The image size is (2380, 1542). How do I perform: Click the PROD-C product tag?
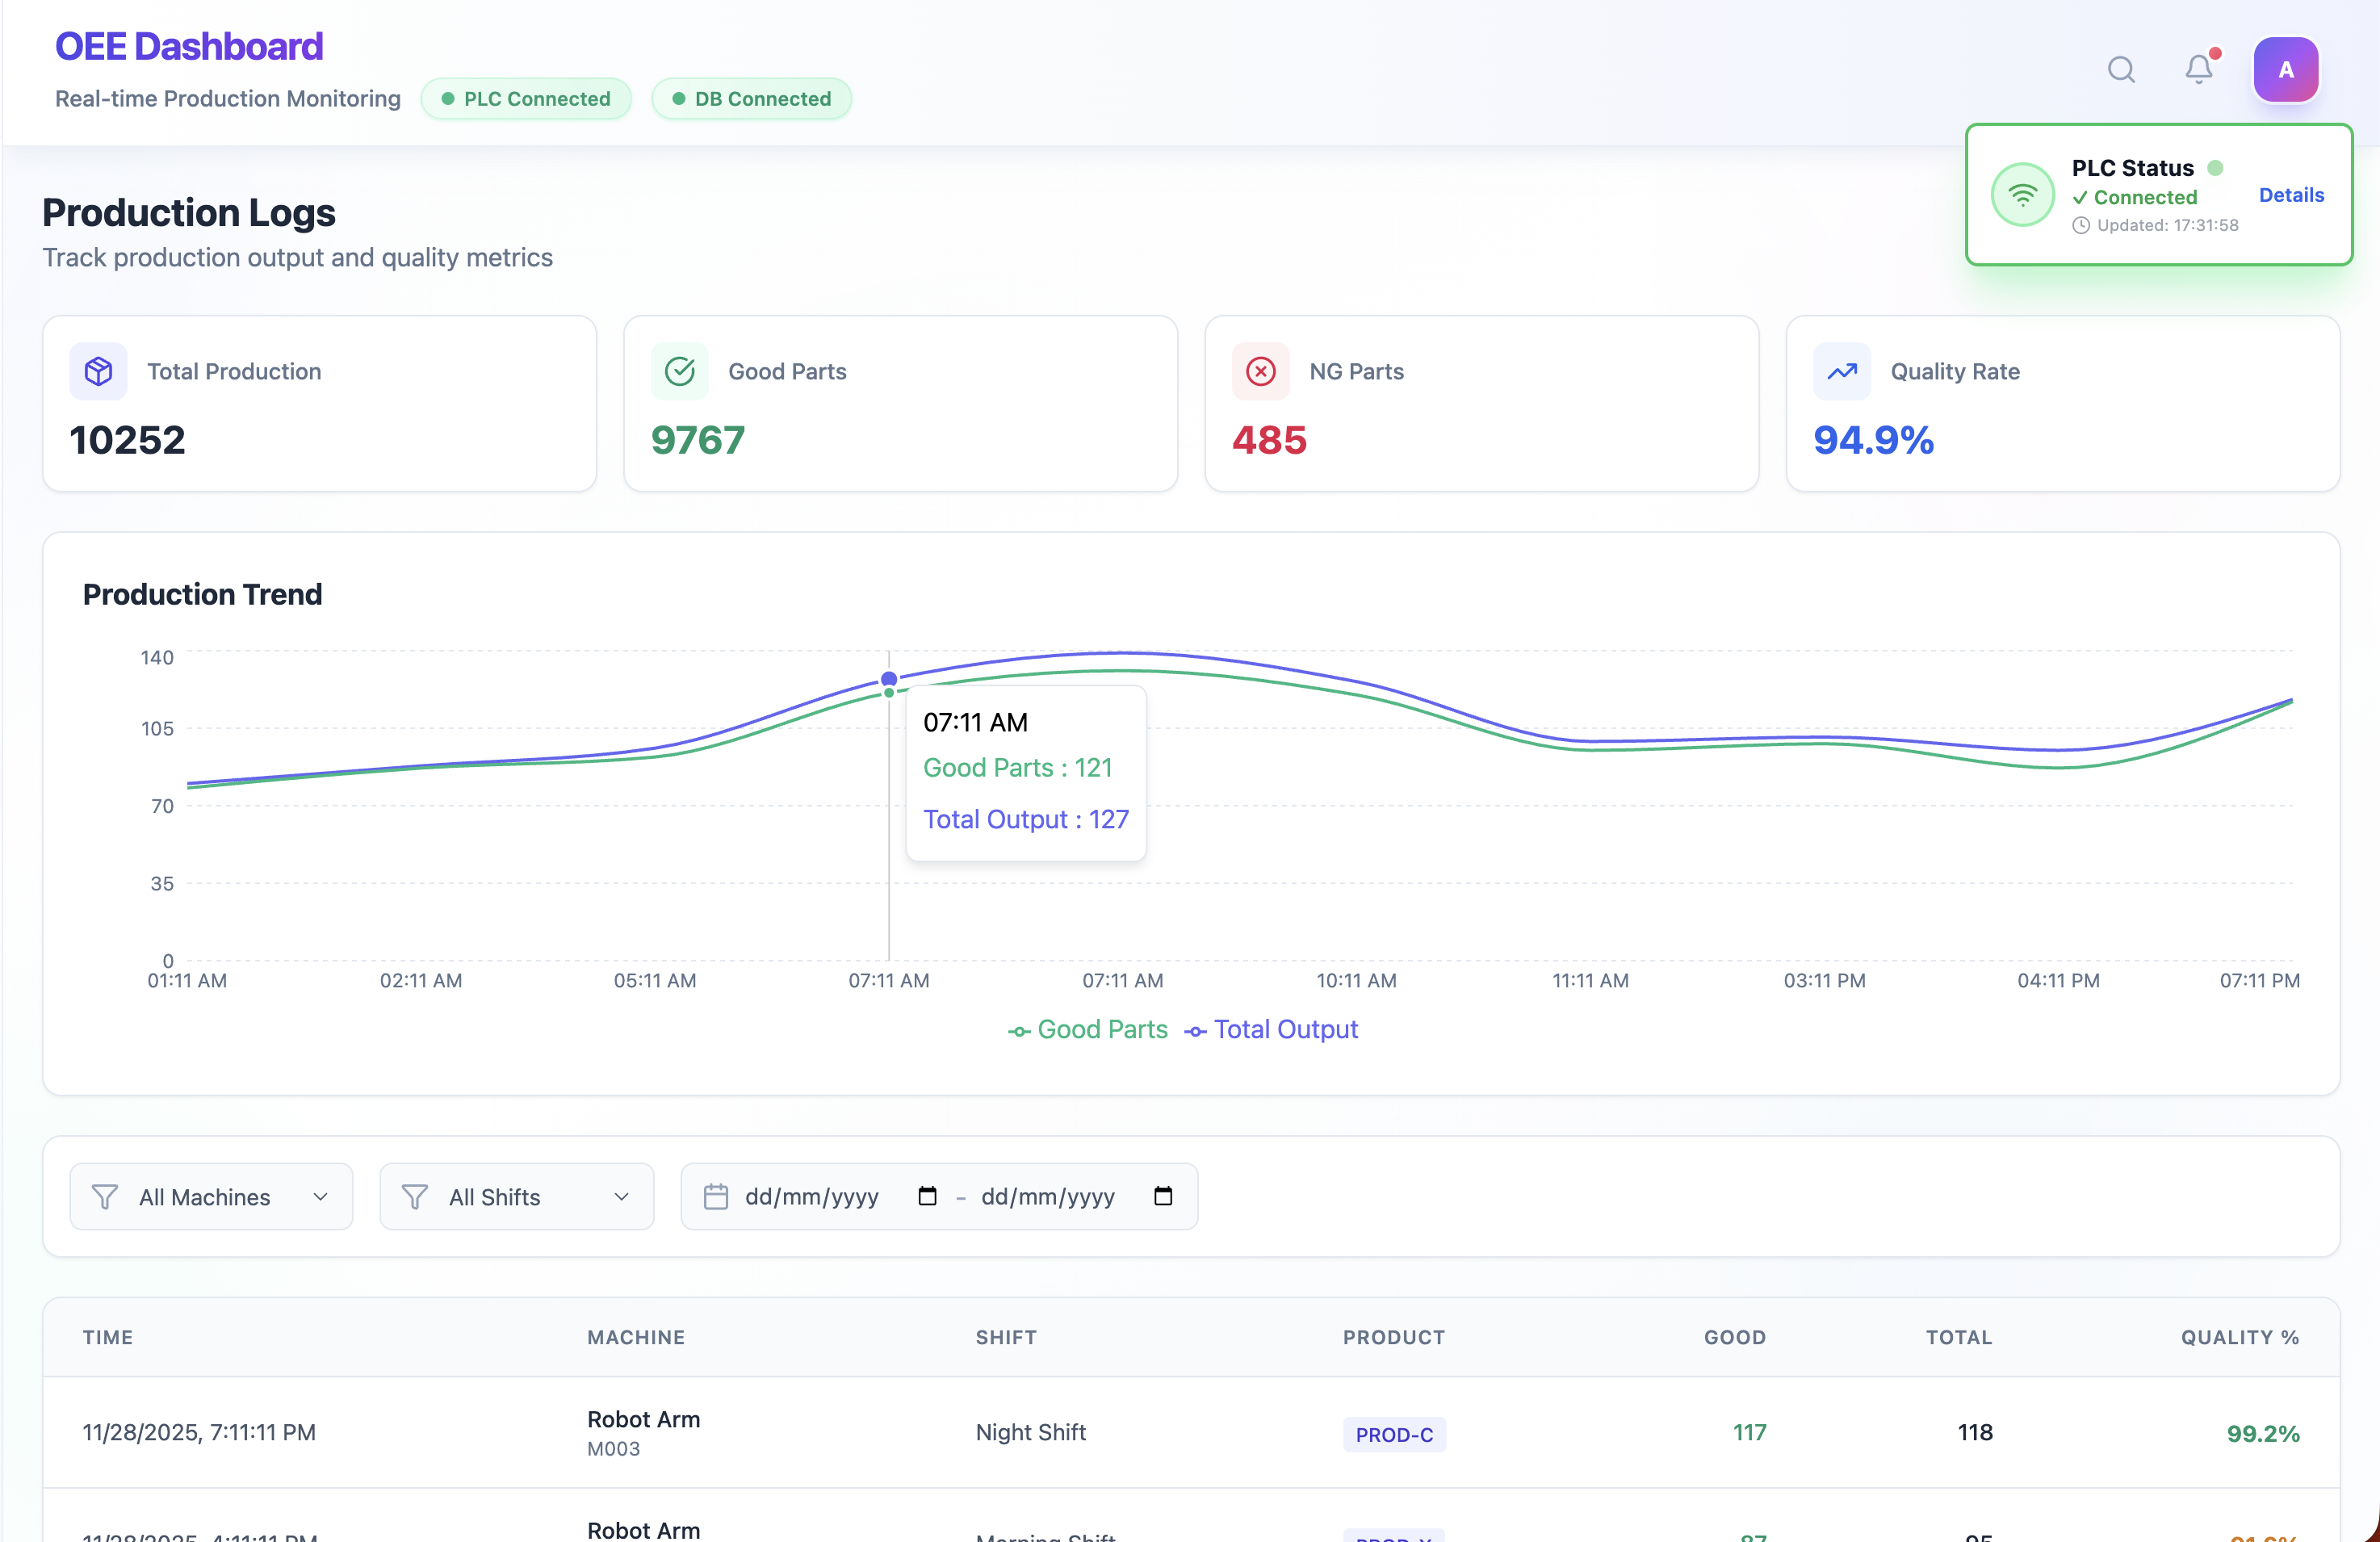pyautogui.click(x=1394, y=1434)
